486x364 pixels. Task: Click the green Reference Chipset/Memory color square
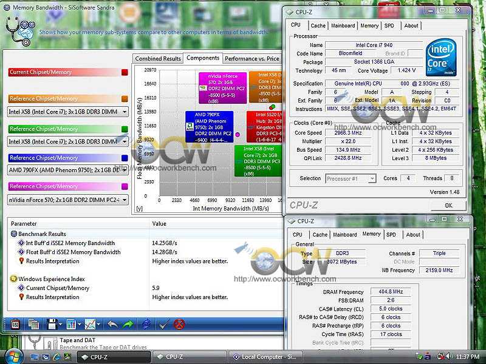point(125,129)
